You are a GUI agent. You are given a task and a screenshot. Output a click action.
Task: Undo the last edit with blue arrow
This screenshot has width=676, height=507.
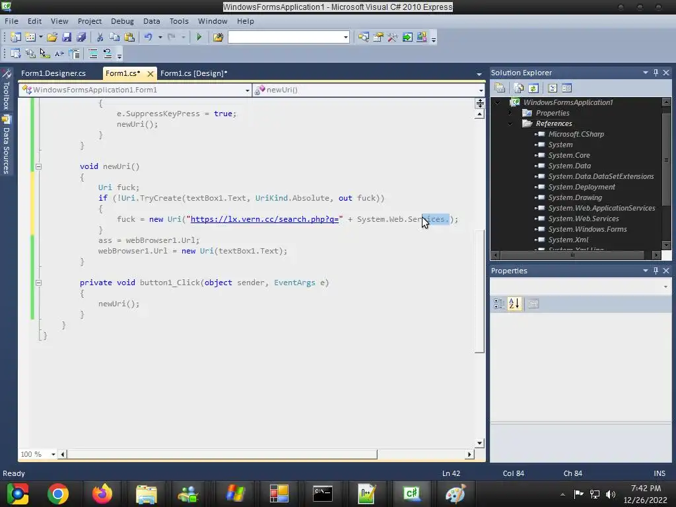point(149,37)
